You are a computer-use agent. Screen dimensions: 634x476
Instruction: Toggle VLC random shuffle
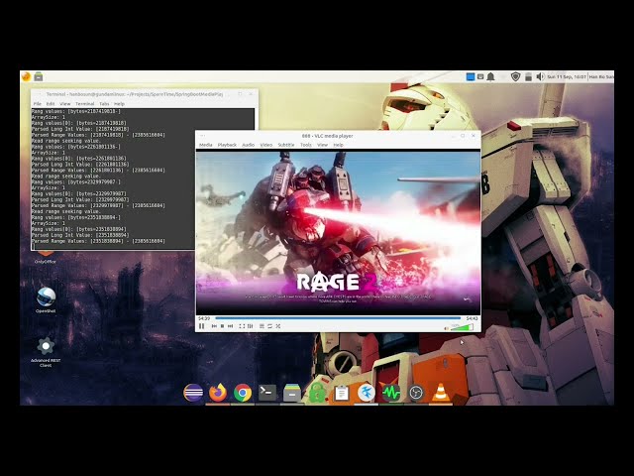[x=278, y=326]
